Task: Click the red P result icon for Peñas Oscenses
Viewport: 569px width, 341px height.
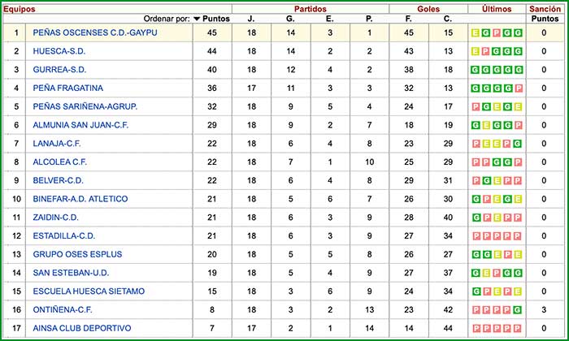Action: click(x=497, y=32)
